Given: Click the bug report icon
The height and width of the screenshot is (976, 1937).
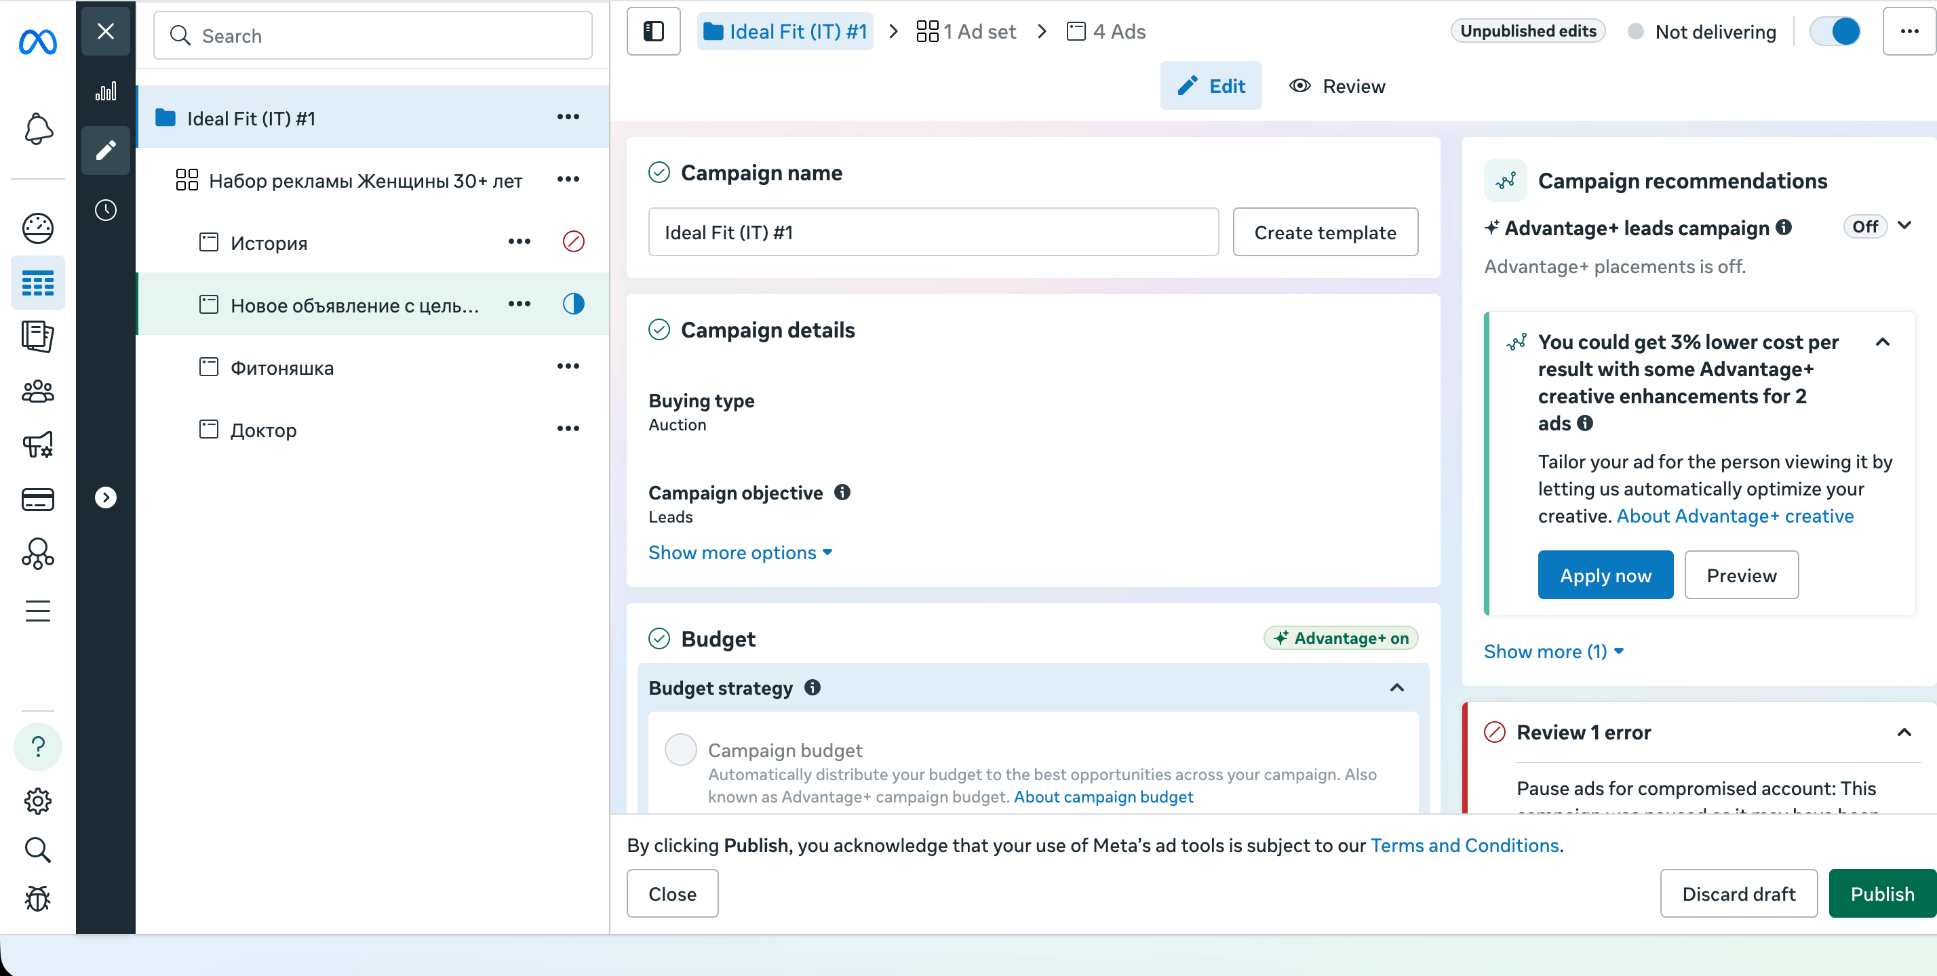Looking at the screenshot, I should [37, 899].
